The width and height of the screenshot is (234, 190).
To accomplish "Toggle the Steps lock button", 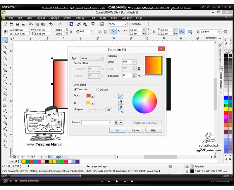I will click(x=139, y=69).
